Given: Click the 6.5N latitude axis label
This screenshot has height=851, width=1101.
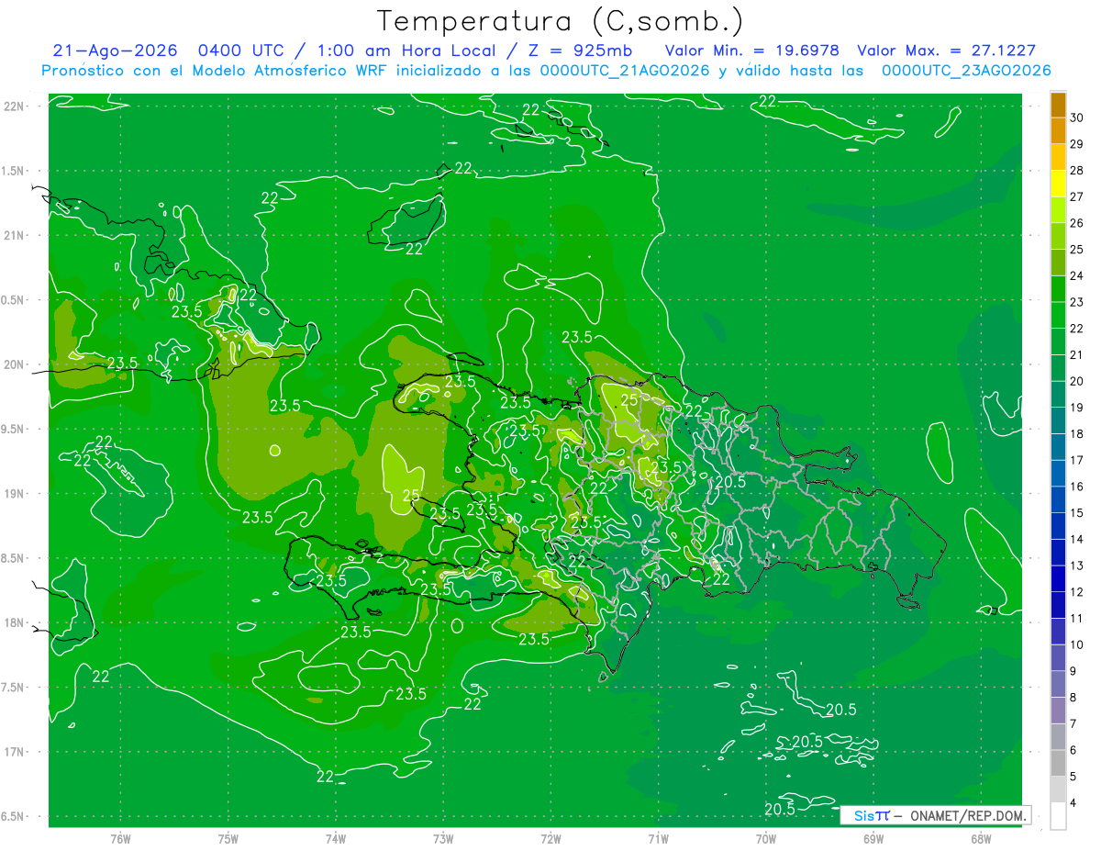Looking at the screenshot, I should pyautogui.click(x=14, y=816).
